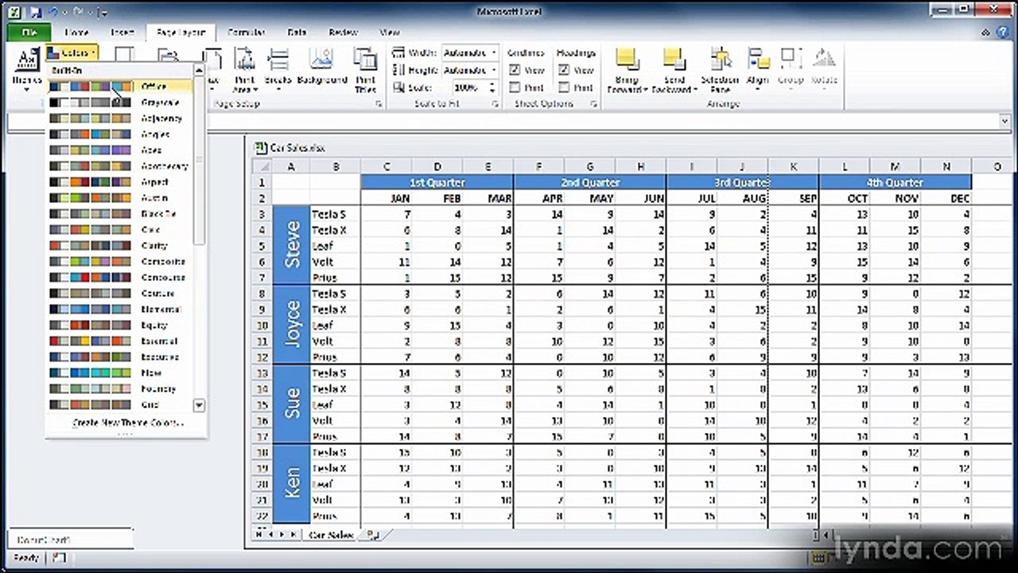Toggle Gridlines View checkbox

[515, 70]
